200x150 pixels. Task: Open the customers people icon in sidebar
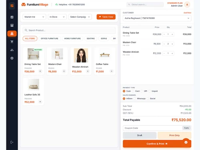pyautogui.click(x=12, y=50)
